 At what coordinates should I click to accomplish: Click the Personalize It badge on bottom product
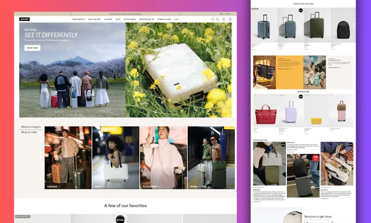click(23, 217)
